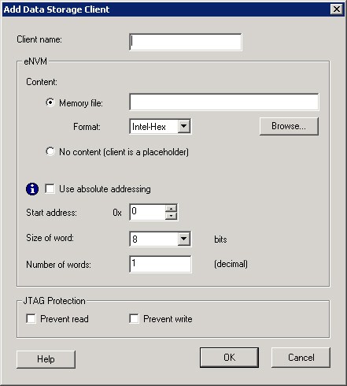Close the dialog with the X button
This screenshot has height=386, width=347.
coord(337,9)
